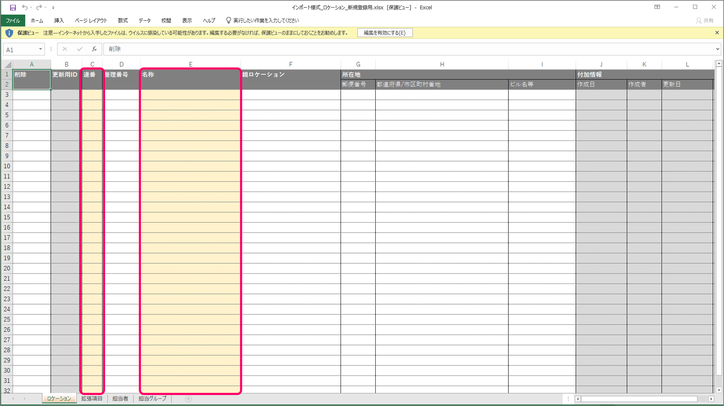Screen dimensions: 724x406
Task: Click the Redo arrow icon
Action: (x=39, y=7)
